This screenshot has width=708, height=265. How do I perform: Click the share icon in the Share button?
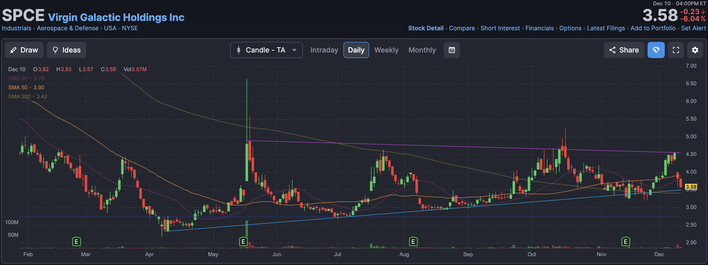tap(612, 50)
